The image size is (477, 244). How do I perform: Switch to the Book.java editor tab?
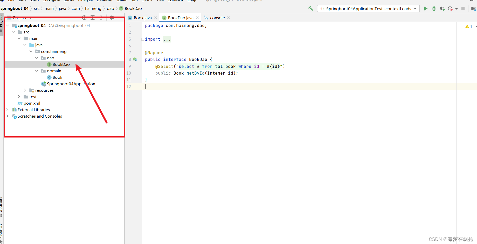point(143,18)
